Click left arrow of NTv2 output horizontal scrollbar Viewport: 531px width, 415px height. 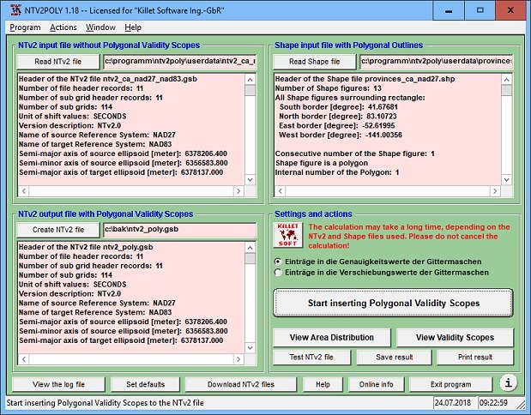(24, 359)
